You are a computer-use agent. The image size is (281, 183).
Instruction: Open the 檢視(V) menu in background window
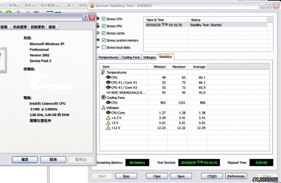coord(14,5)
